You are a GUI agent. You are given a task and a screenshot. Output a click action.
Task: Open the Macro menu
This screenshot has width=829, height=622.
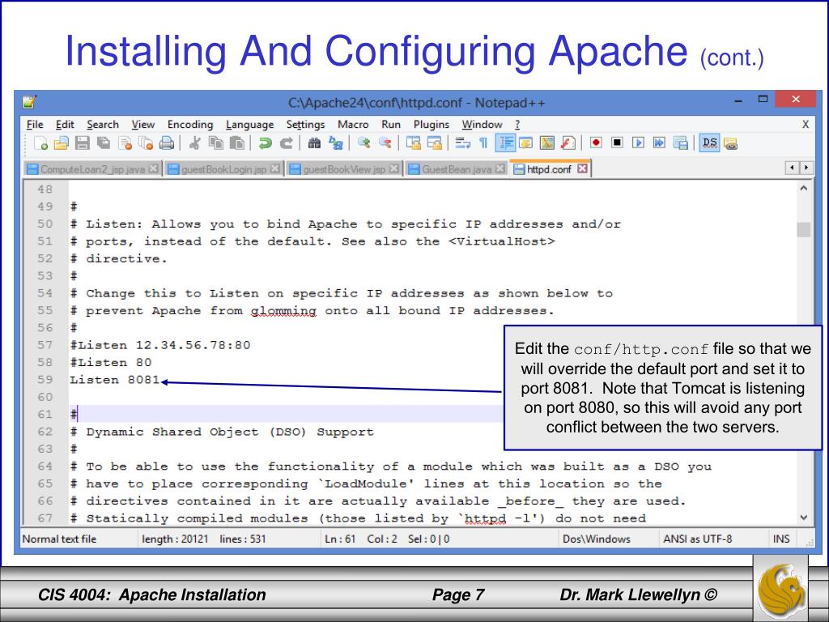point(353,124)
